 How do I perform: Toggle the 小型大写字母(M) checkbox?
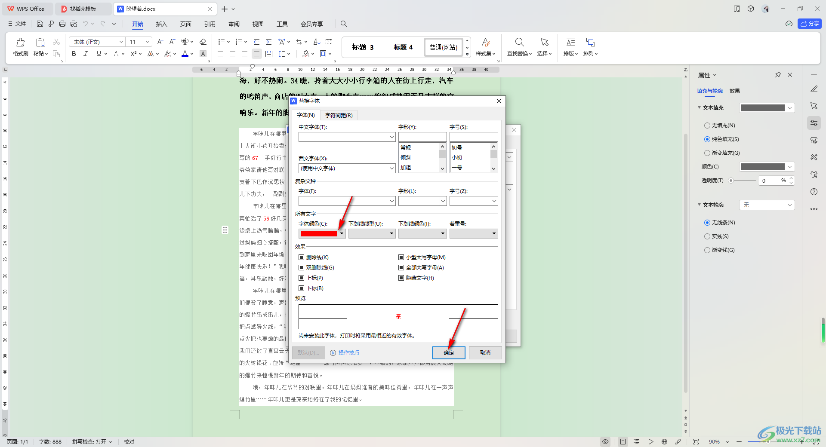401,257
